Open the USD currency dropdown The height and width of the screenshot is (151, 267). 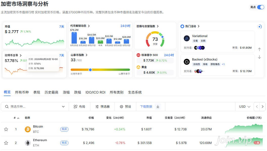coord(245,107)
